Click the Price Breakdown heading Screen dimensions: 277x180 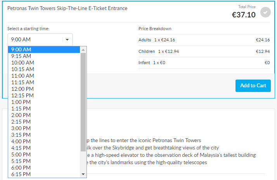coord(155,29)
